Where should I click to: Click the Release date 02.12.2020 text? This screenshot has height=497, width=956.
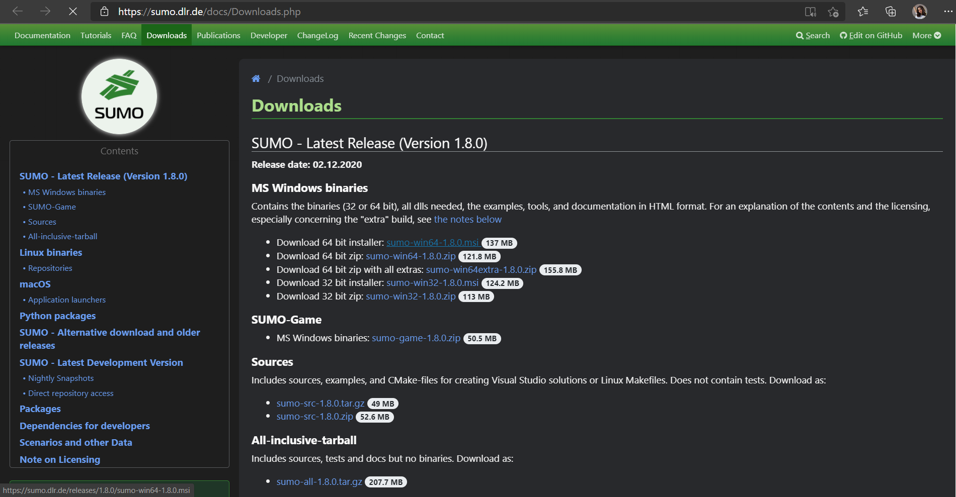point(307,165)
